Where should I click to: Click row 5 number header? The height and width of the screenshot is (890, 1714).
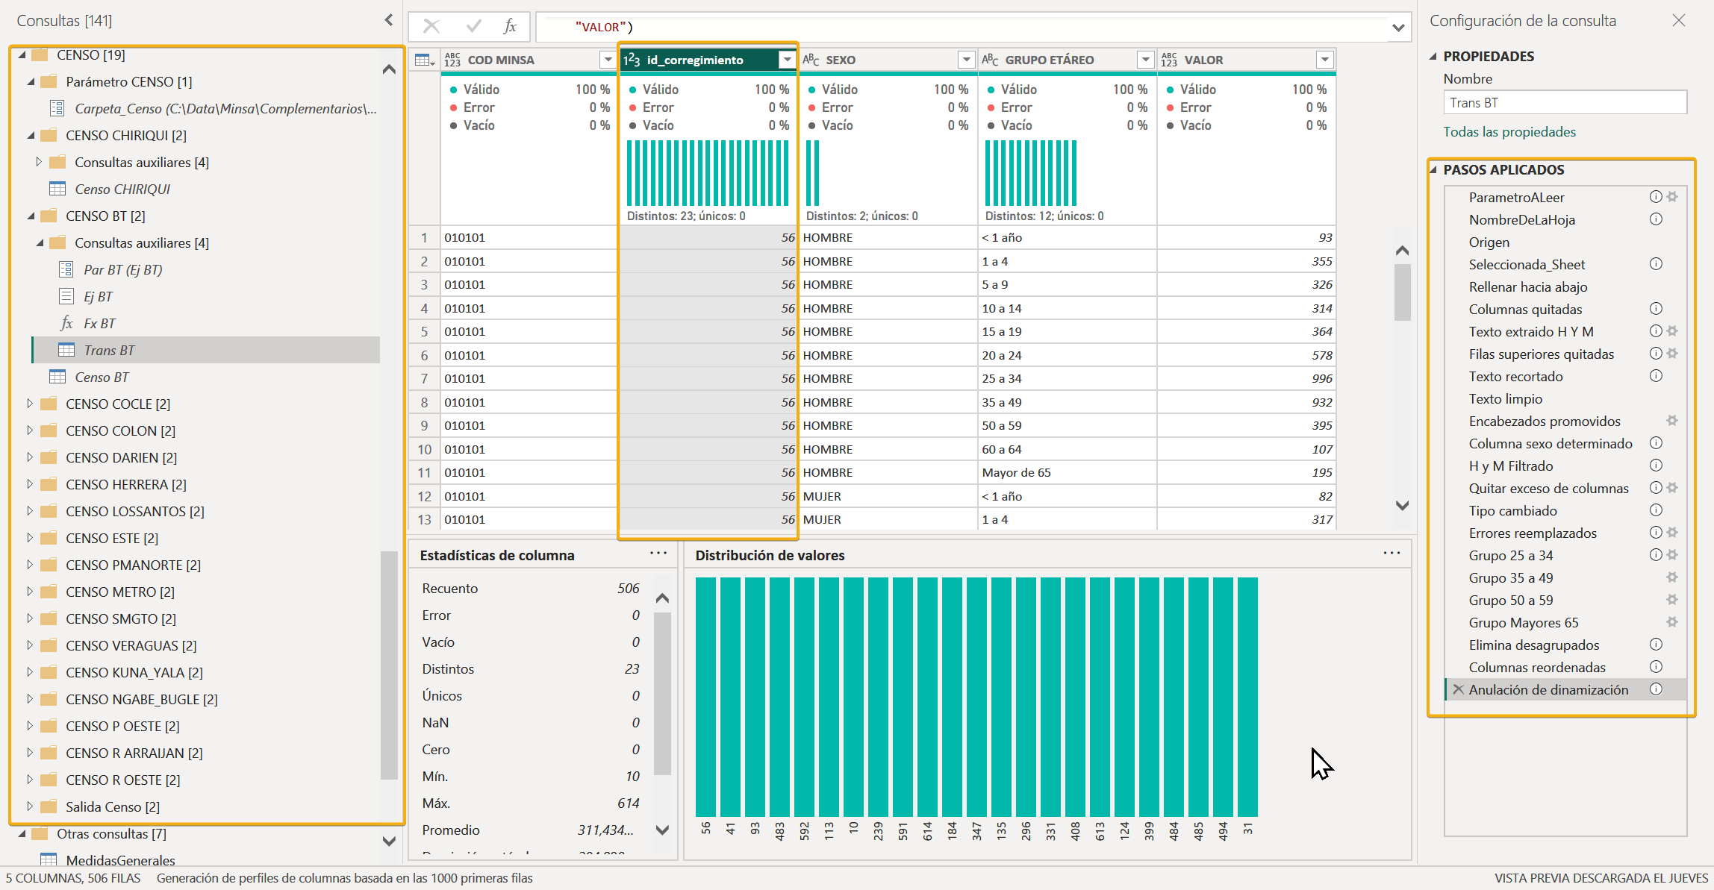424,331
